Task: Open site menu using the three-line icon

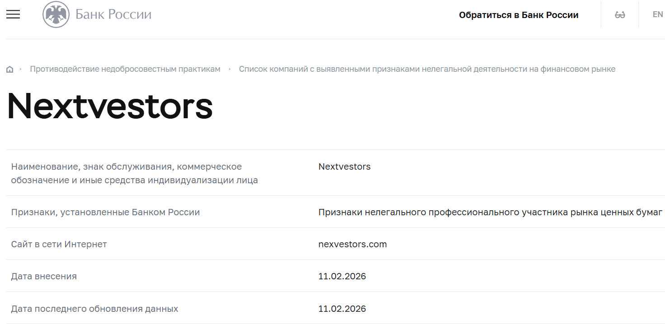Action: coord(13,14)
